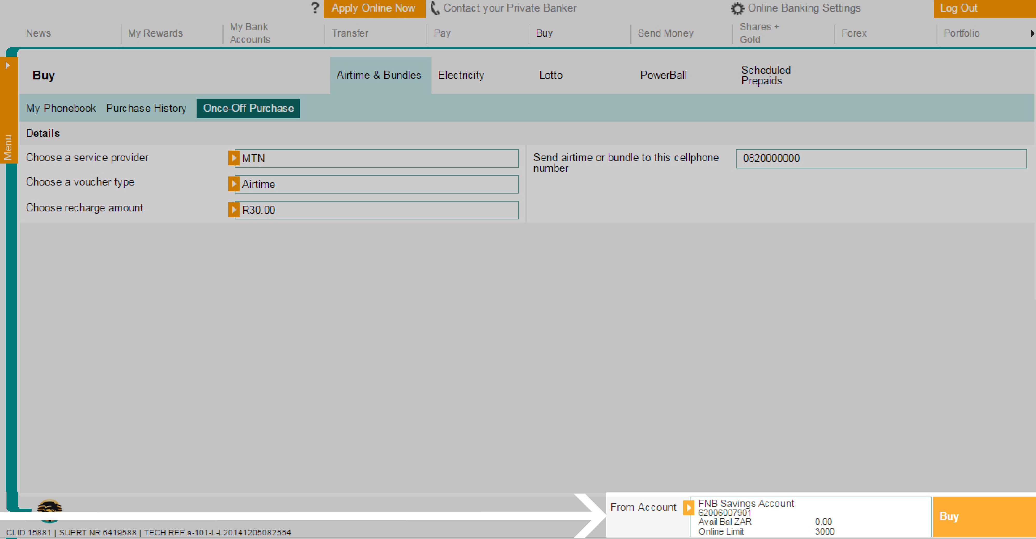
Task: Go to My Phonebook sub-tab
Action: coord(61,108)
